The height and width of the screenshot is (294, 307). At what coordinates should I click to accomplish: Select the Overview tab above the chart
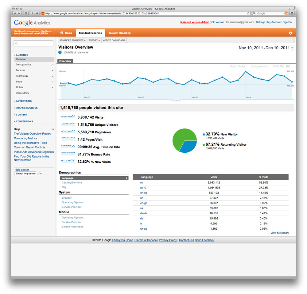coord(65,61)
